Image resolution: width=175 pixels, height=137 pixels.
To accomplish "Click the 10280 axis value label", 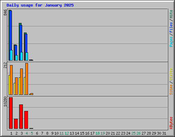I will (5, 102).
